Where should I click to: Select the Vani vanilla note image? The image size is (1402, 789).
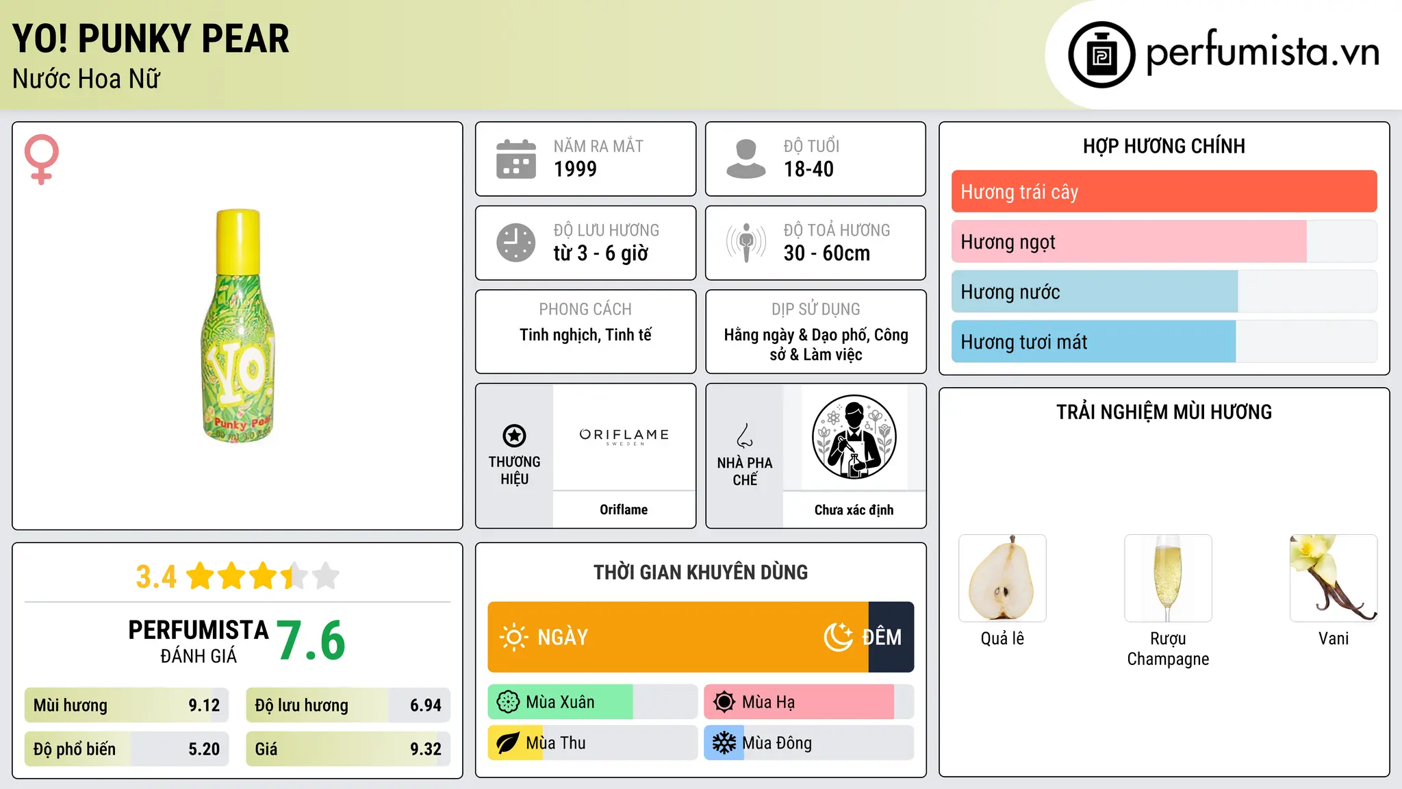1334,578
